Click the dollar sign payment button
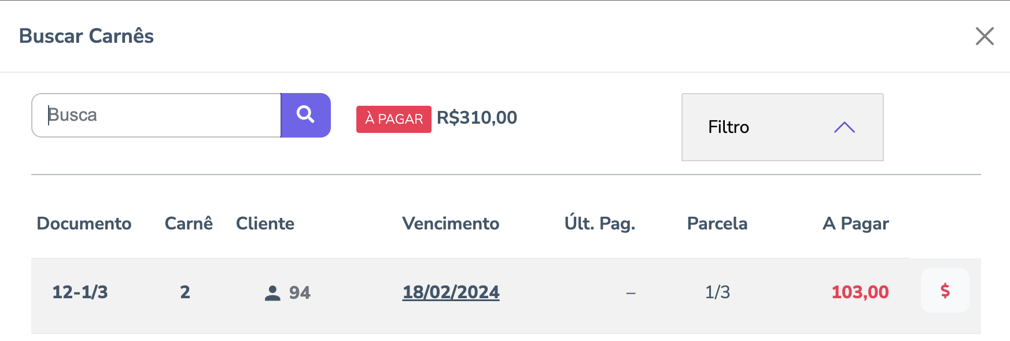 click(945, 291)
